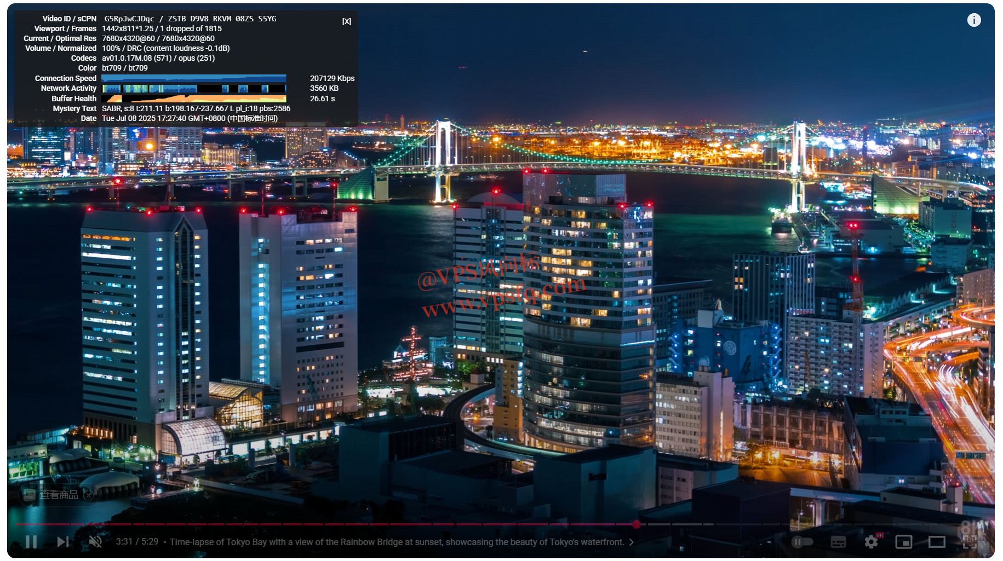
Task: Click the red progress bar scrubber handle
Action: 637,524
